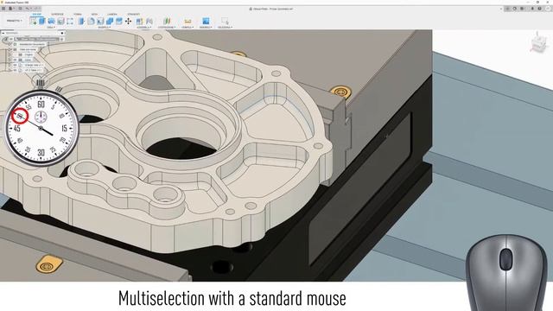Image resolution: width=553 pixels, height=311 pixels.
Task: Open a new design tab with plus
Action: 508,9
